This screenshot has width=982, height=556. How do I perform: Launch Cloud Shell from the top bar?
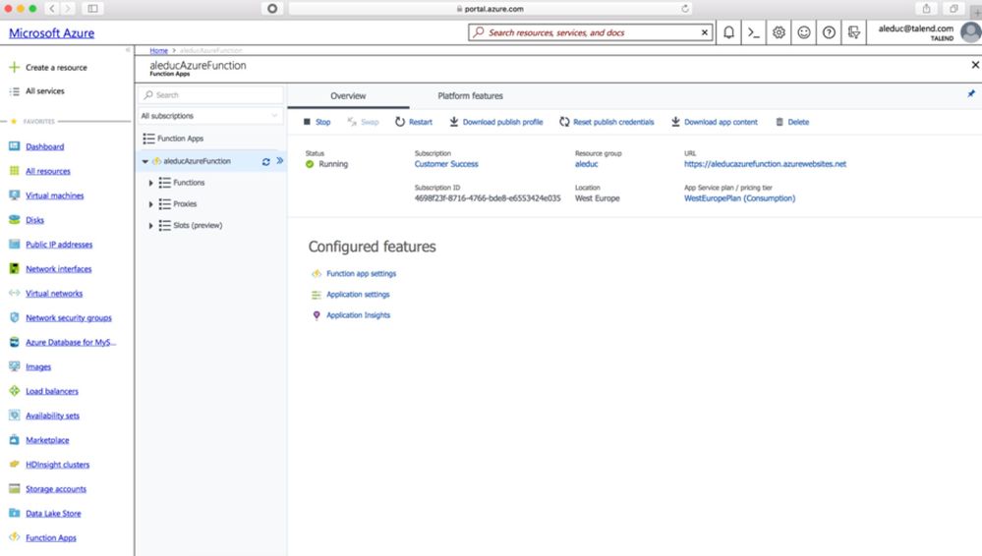(753, 32)
